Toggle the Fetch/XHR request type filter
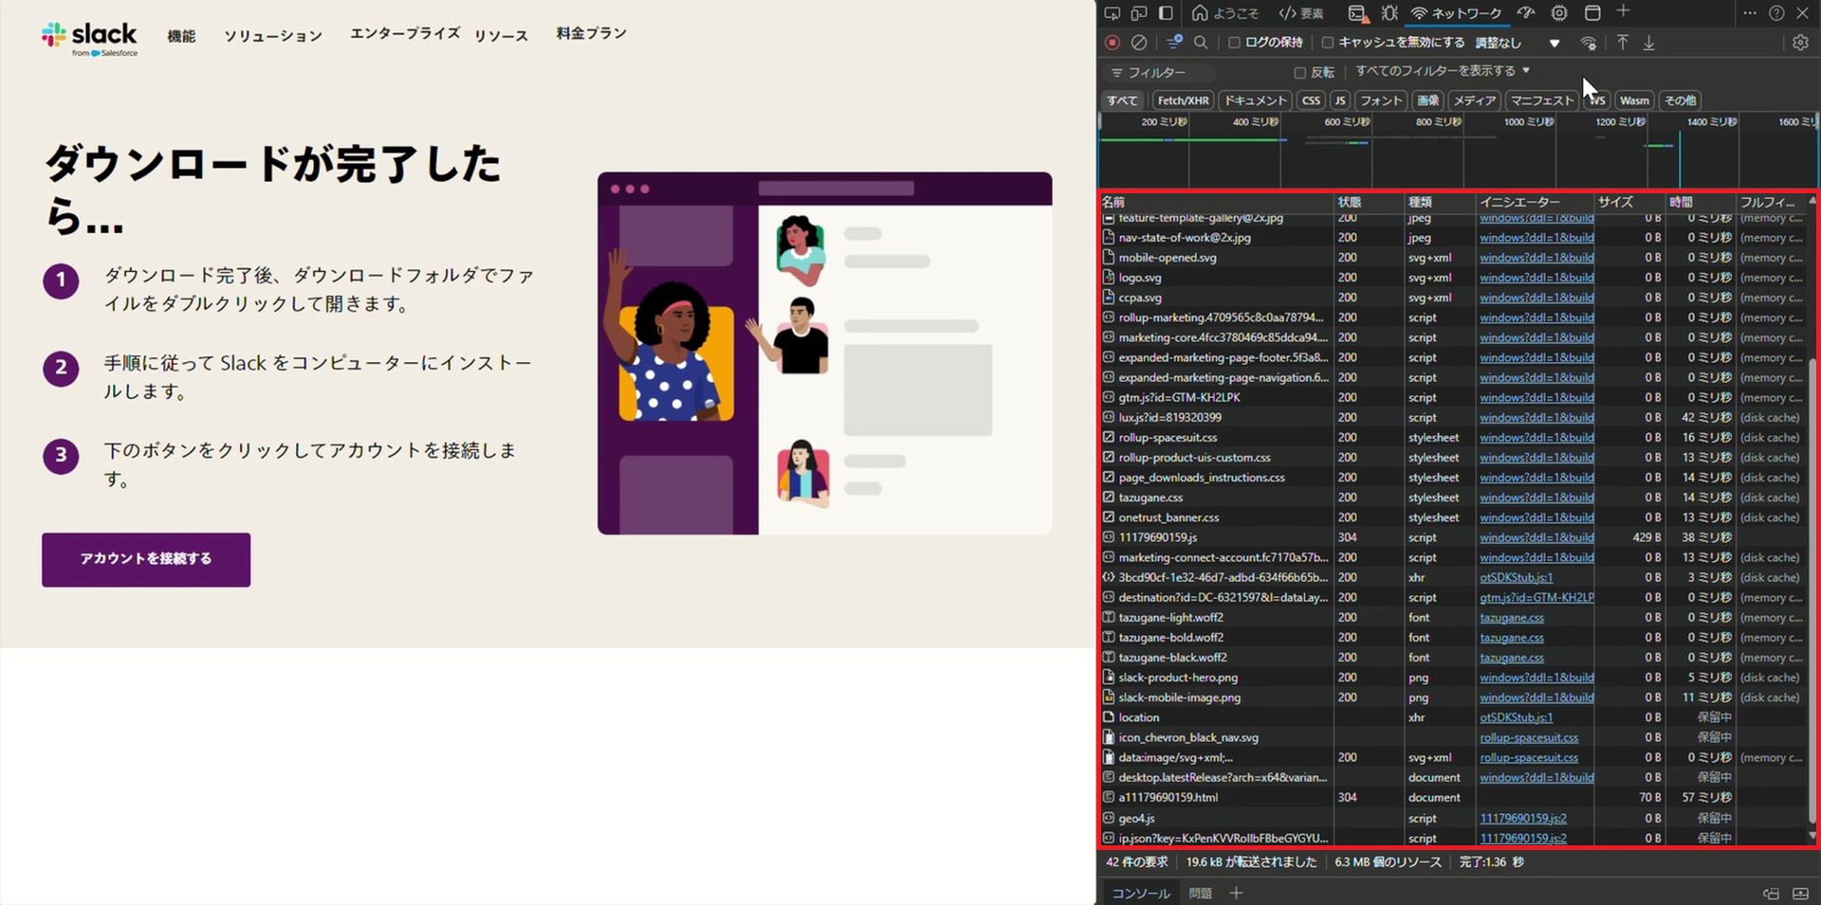 click(x=1183, y=100)
